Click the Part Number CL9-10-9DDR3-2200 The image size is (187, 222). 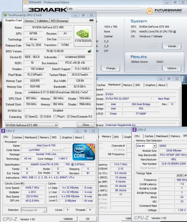[173, 164]
